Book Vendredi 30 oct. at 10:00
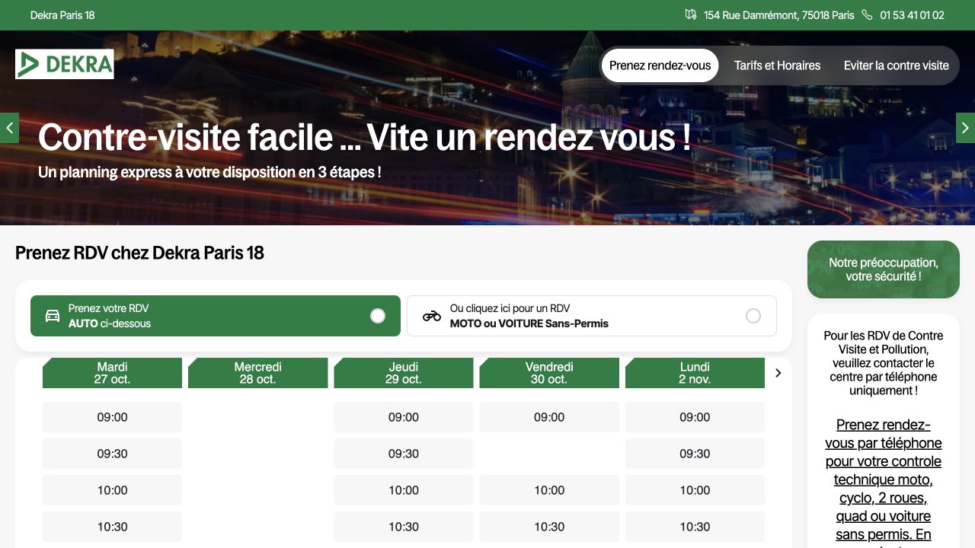 pyautogui.click(x=549, y=490)
